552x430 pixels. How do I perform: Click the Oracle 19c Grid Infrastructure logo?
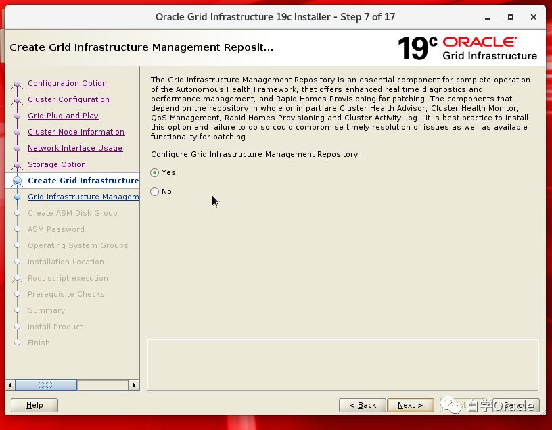[x=467, y=48]
